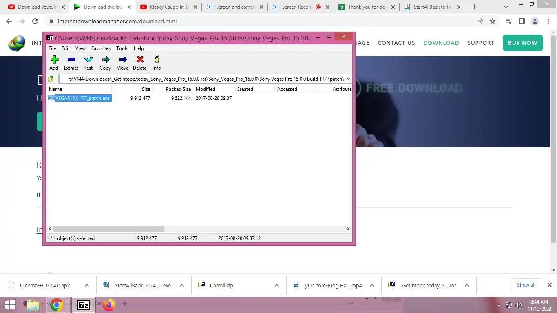Open 7-Zip from taskbar

(83, 304)
